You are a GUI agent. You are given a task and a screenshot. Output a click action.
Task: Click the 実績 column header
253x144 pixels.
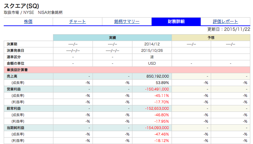[x=112, y=38]
